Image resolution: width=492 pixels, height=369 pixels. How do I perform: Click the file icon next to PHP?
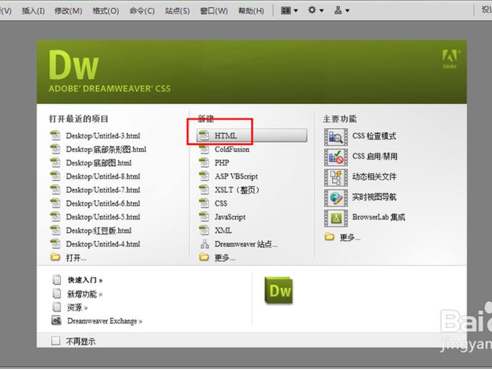(x=204, y=163)
